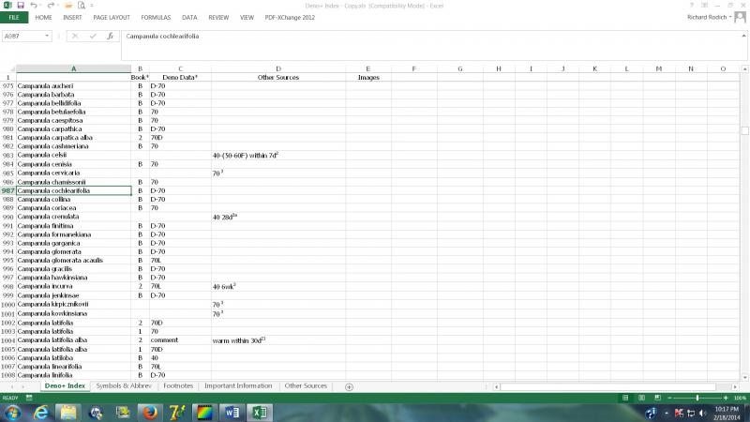Switch to the Footnotes sheet tab
The width and height of the screenshot is (750, 422).
[178, 386]
